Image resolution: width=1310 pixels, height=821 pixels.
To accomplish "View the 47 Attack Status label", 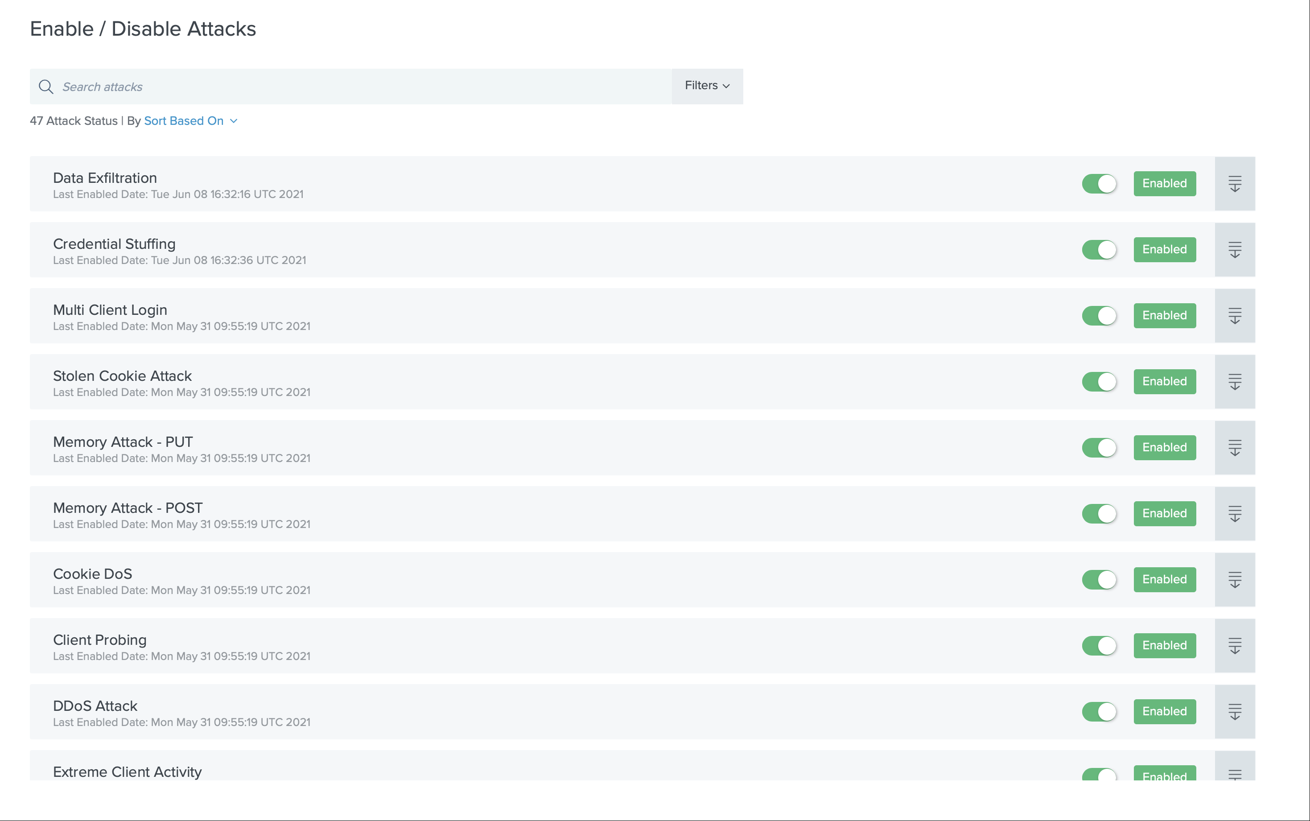I will pos(74,120).
